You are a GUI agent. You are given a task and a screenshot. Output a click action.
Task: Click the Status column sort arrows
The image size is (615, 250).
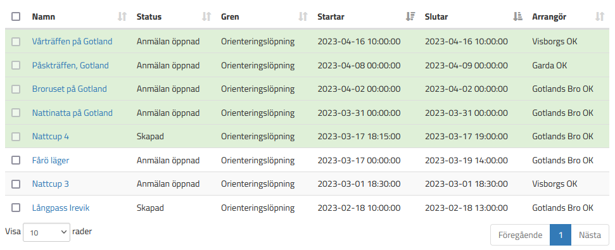click(206, 17)
